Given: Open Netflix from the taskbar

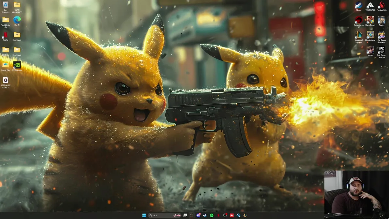Looking at the screenshot, I should [218, 215].
